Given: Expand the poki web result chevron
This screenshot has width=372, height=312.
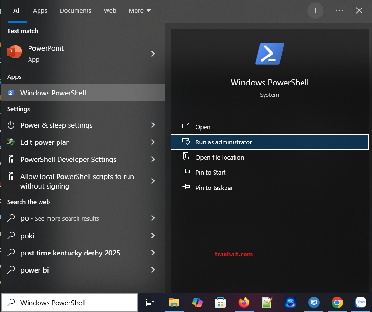Looking at the screenshot, I should [153, 236].
